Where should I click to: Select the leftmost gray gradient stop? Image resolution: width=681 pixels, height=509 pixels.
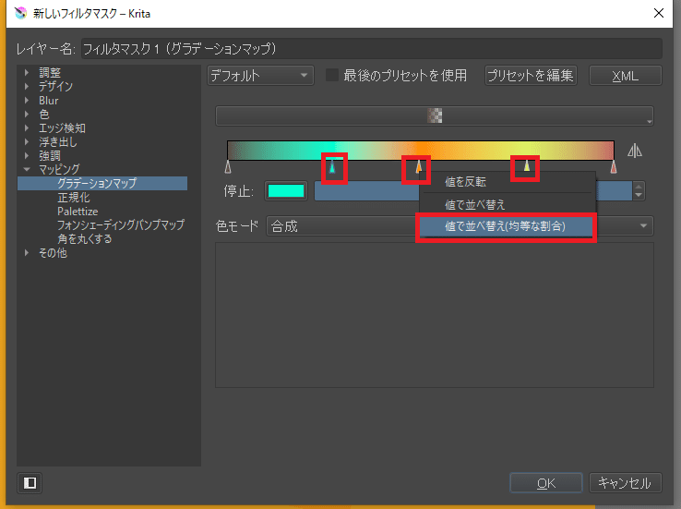click(228, 167)
